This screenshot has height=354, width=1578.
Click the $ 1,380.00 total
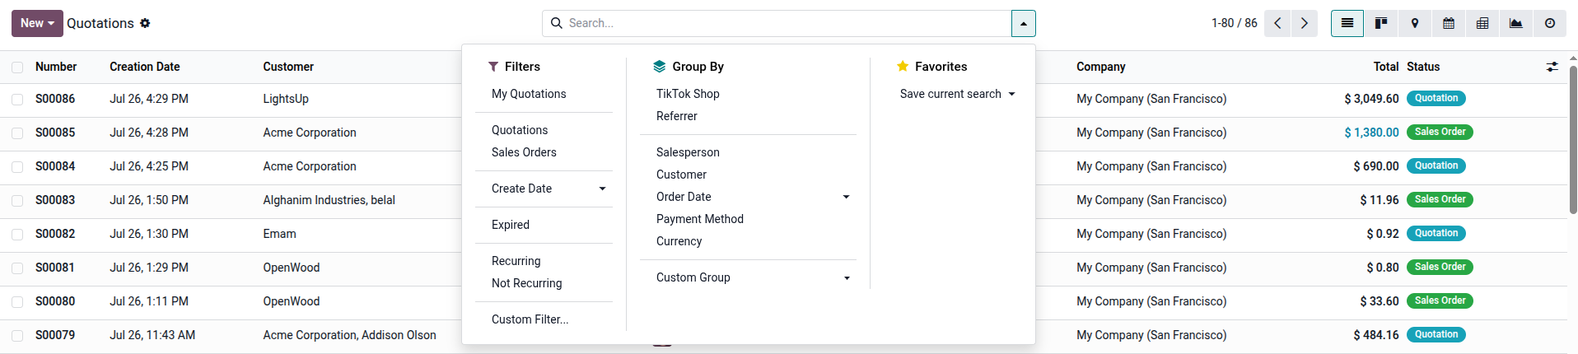(1371, 133)
